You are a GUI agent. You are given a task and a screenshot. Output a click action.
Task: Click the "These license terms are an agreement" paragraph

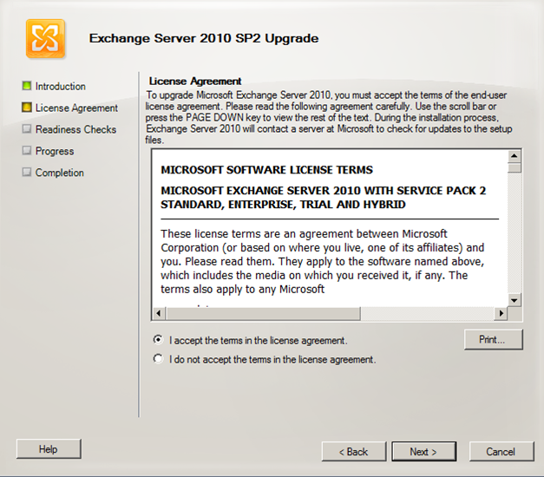coord(323,261)
